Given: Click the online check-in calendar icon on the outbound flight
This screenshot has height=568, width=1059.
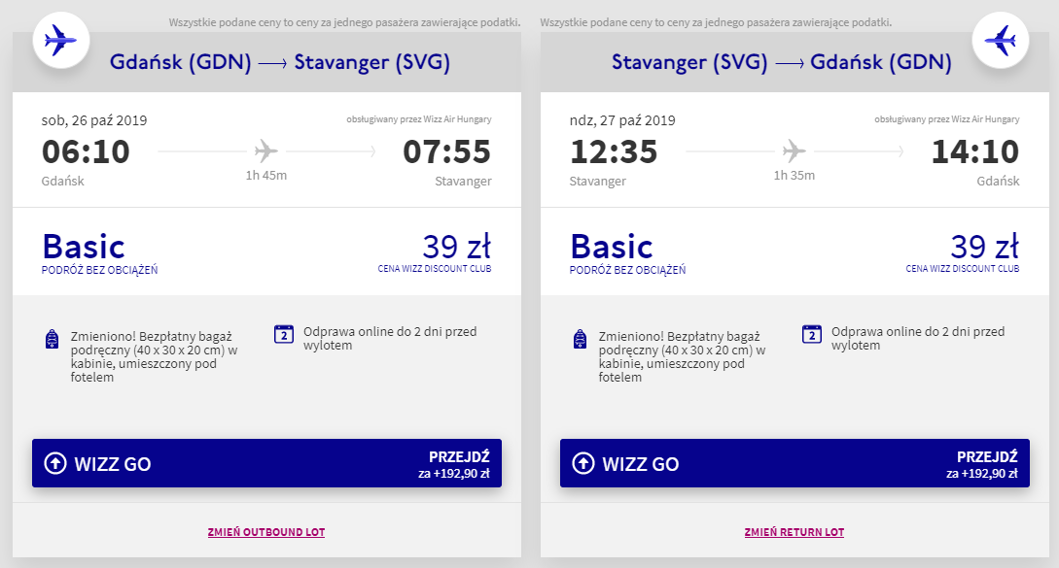Looking at the screenshot, I should [284, 334].
